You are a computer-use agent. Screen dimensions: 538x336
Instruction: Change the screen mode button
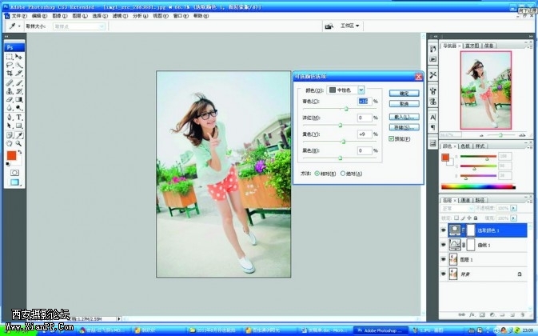(14, 182)
